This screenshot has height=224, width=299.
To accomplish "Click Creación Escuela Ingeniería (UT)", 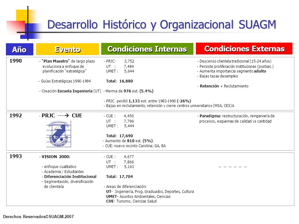I will click(x=70, y=91).
